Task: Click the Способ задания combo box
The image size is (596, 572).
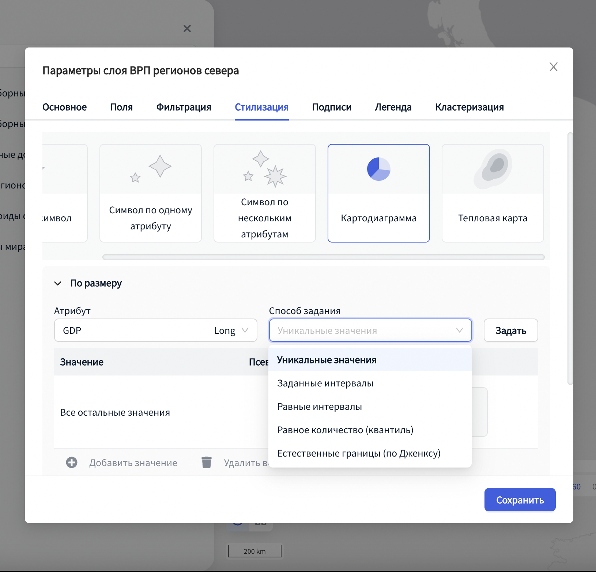Action: (370, 331)
